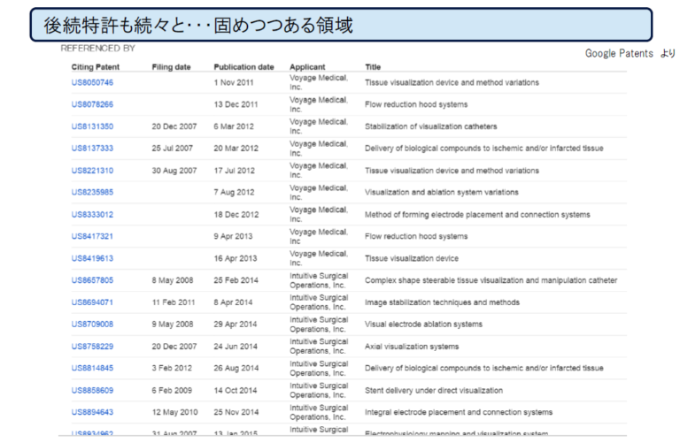
Task: Open US8758229 axial visualization patent
Action: (x=92, y=347)
